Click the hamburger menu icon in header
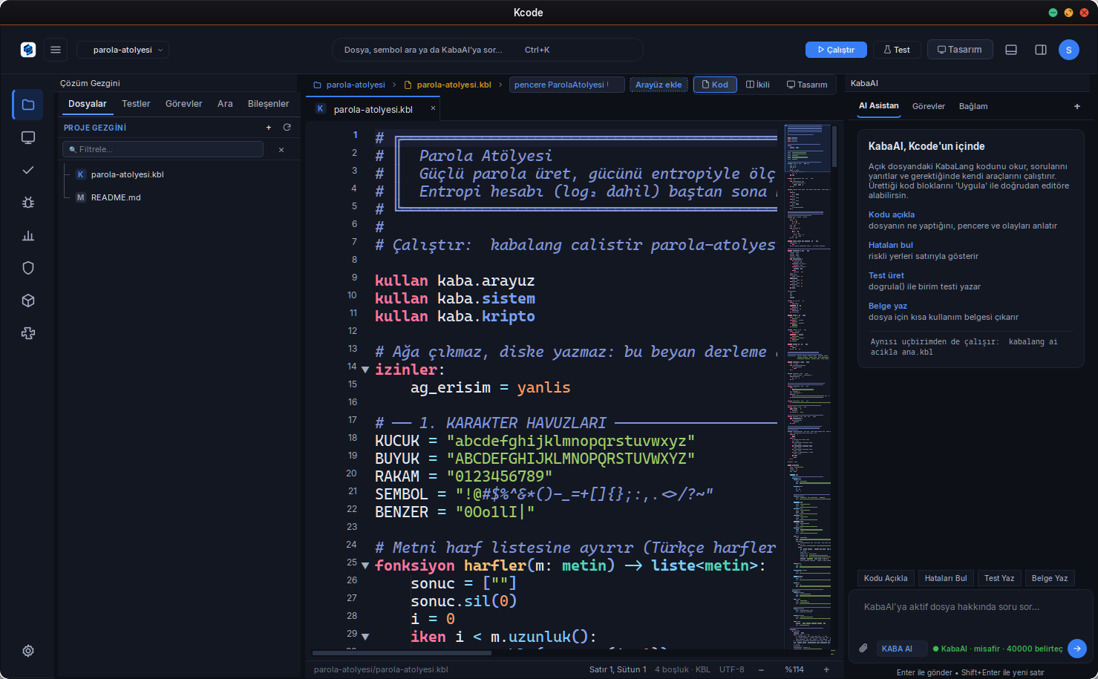 pyautogui.click(x=56, y=50)
